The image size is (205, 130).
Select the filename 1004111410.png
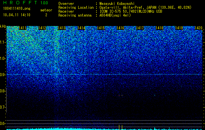17,8
